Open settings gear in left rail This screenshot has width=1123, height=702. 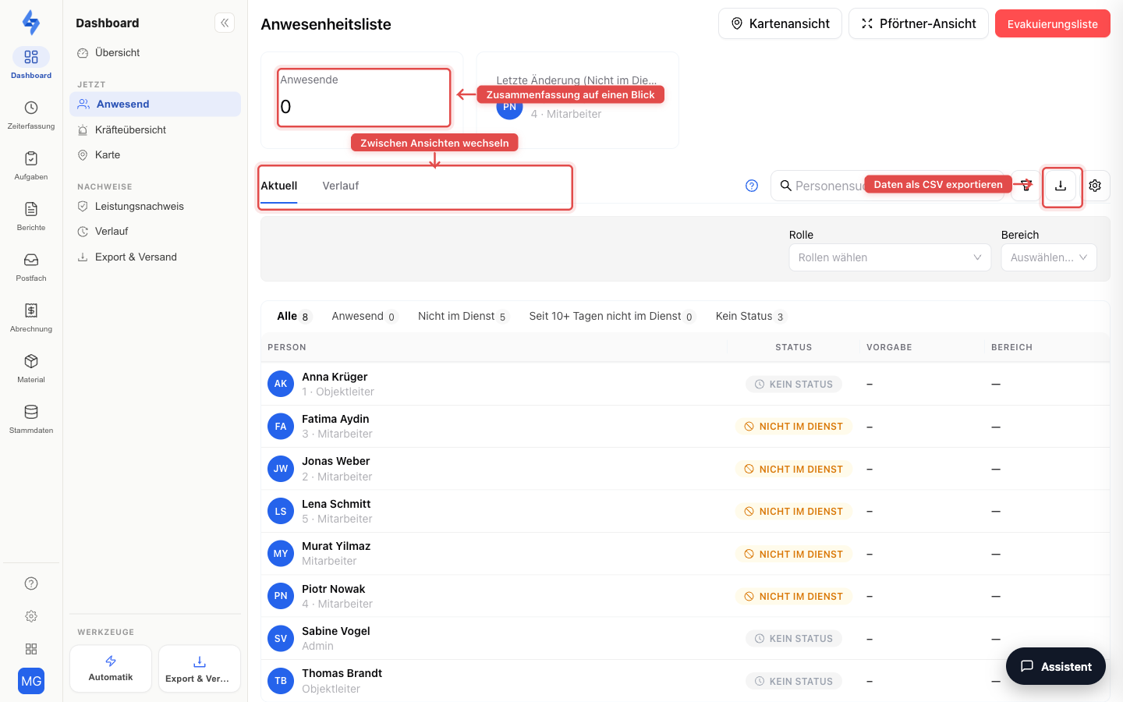point(31,616)
